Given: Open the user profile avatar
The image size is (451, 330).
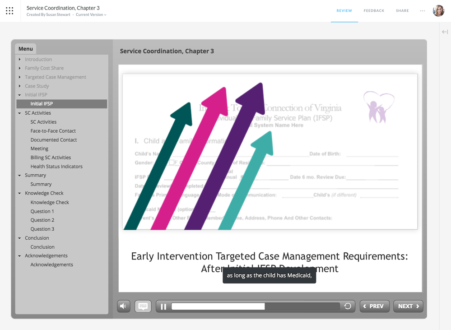Looking at the screenshot, I should (438, 11).
